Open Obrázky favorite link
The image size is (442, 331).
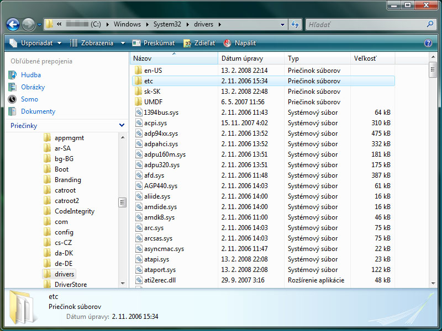[33, 87]
